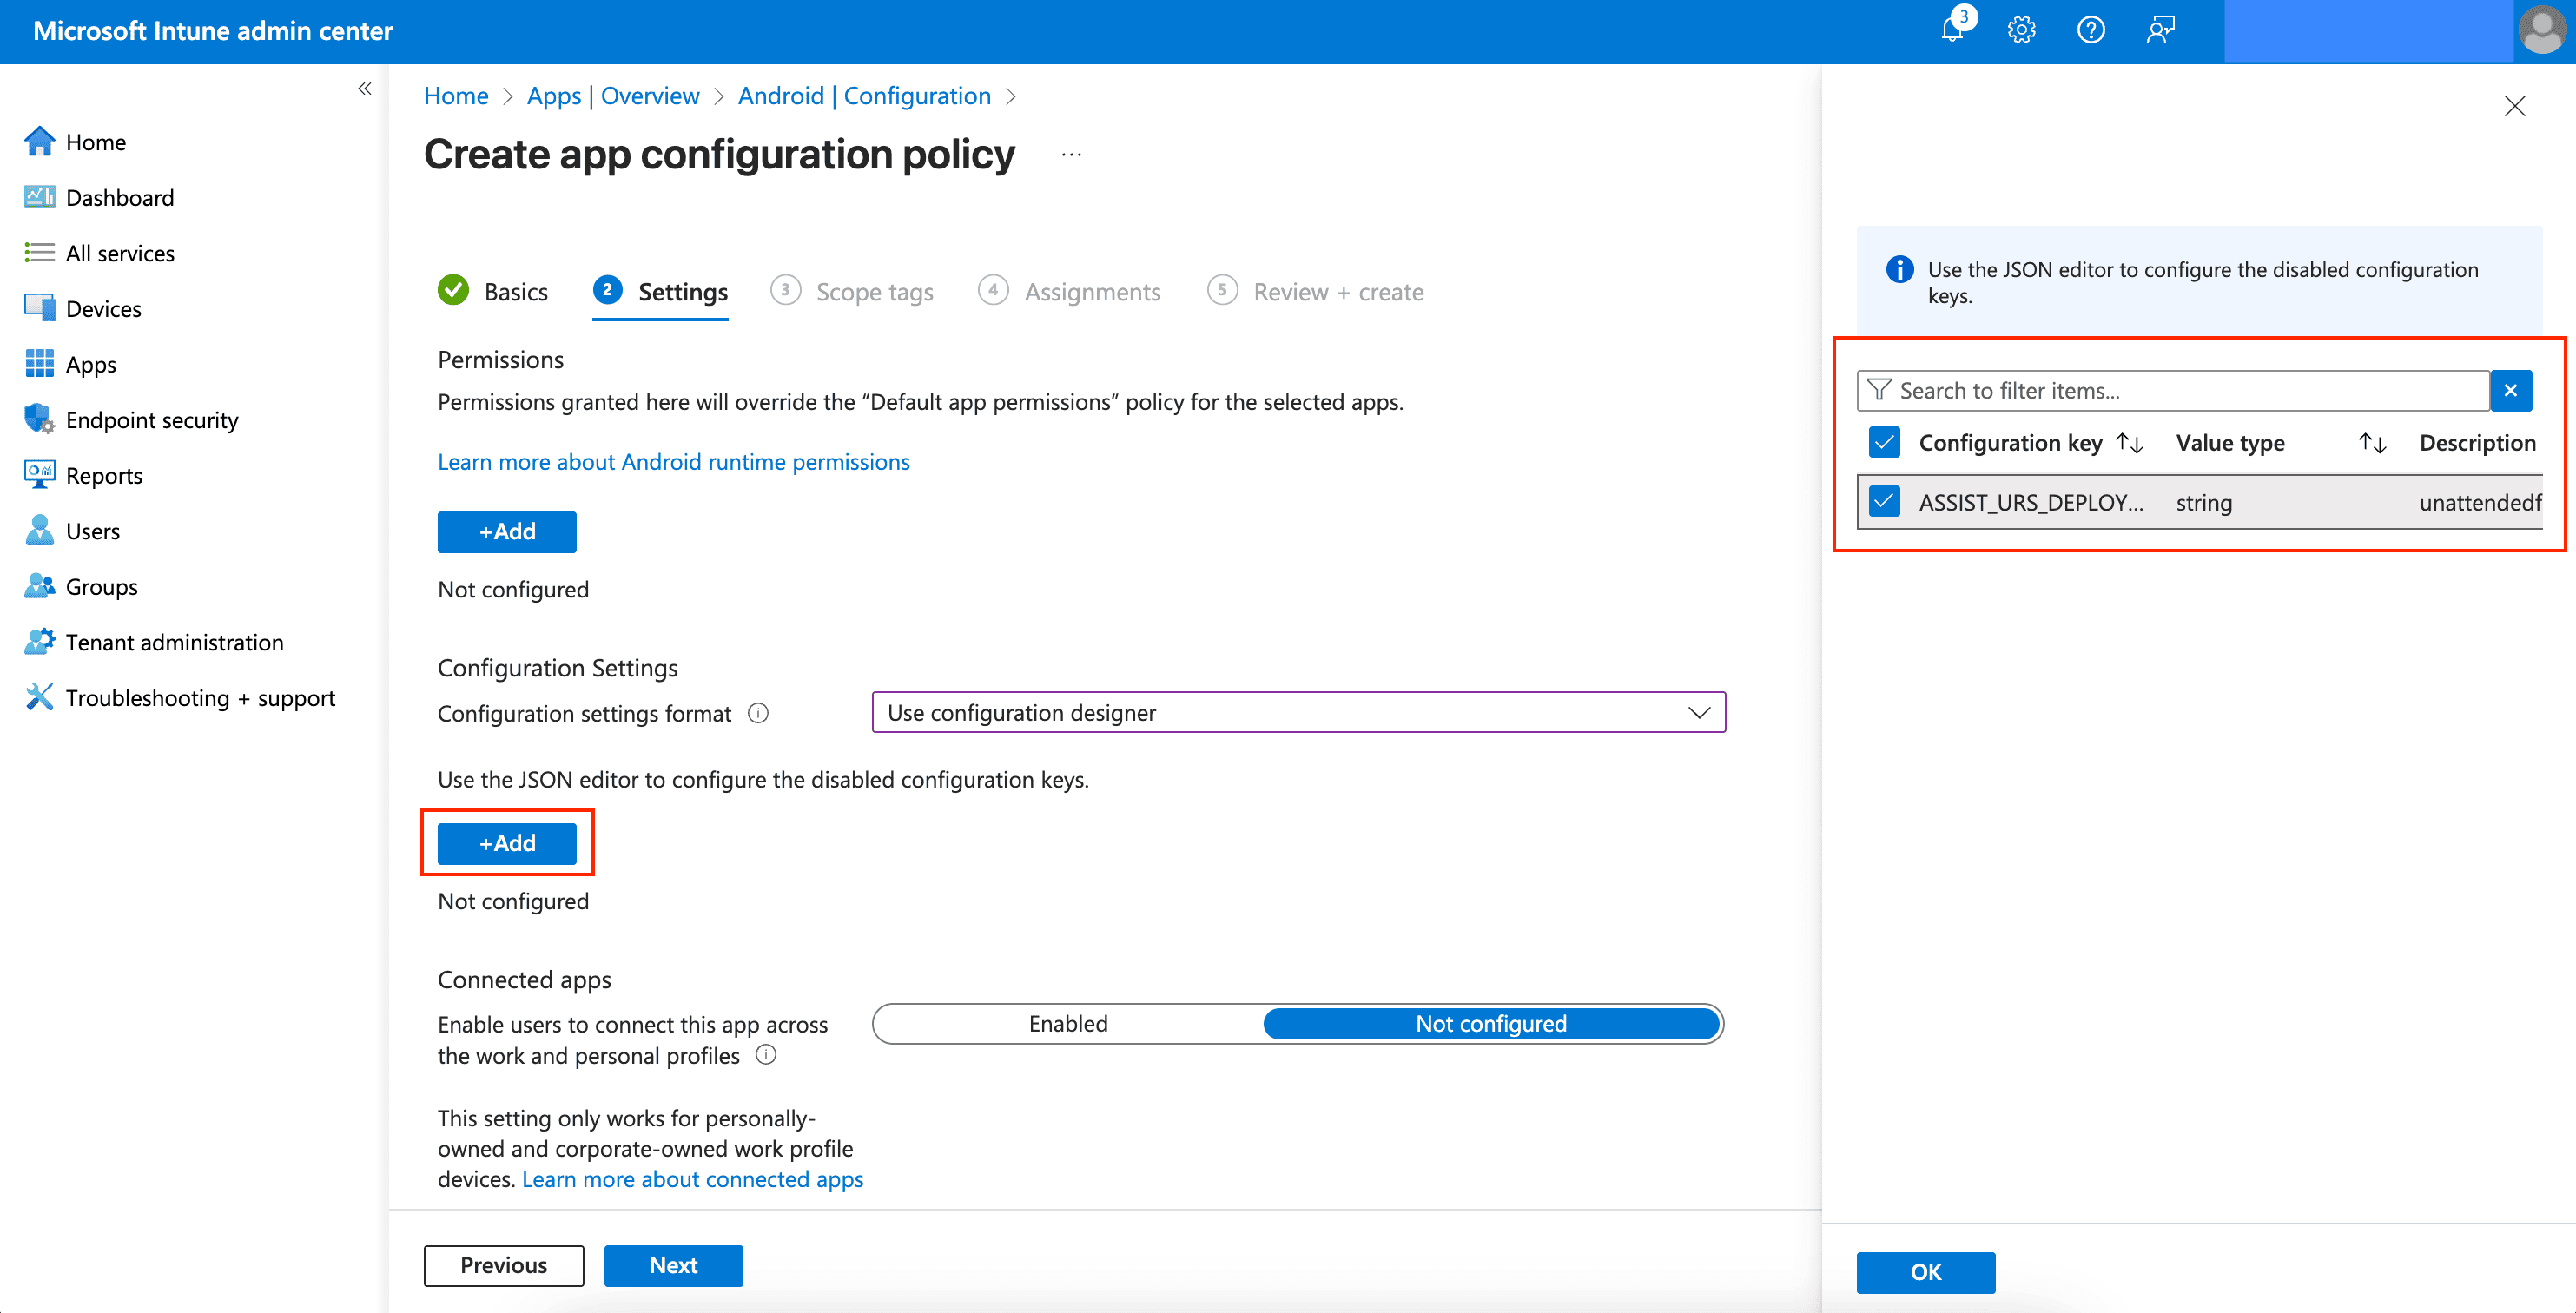Click the blue info icon in panel banner
The image size is (2576, 1313).
click(1899, 270)
